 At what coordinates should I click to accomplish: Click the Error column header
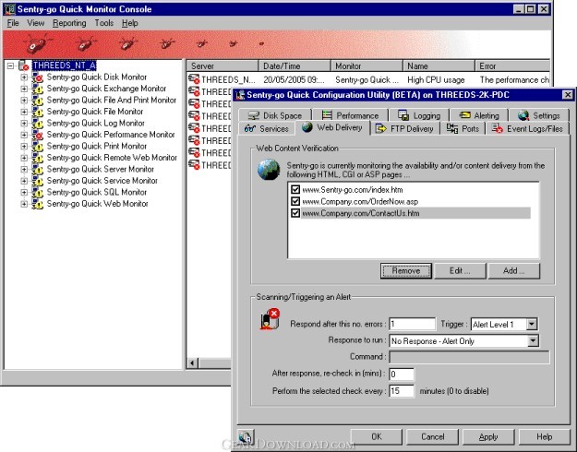512,66
